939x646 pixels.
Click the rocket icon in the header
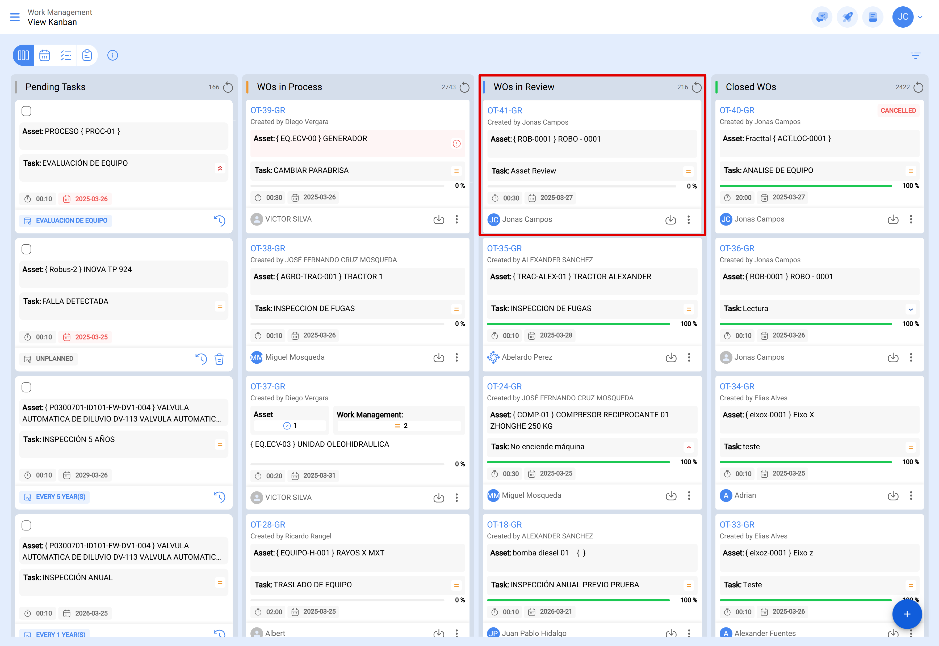point(848,17)
